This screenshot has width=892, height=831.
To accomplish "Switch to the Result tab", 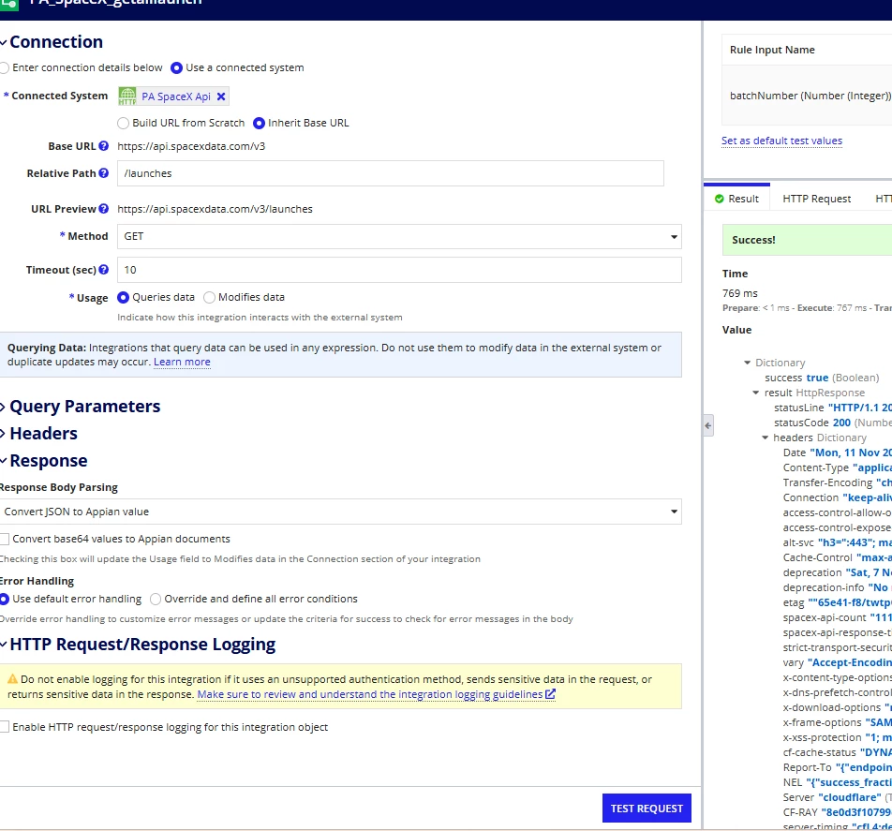I will [x=736, y=199].
